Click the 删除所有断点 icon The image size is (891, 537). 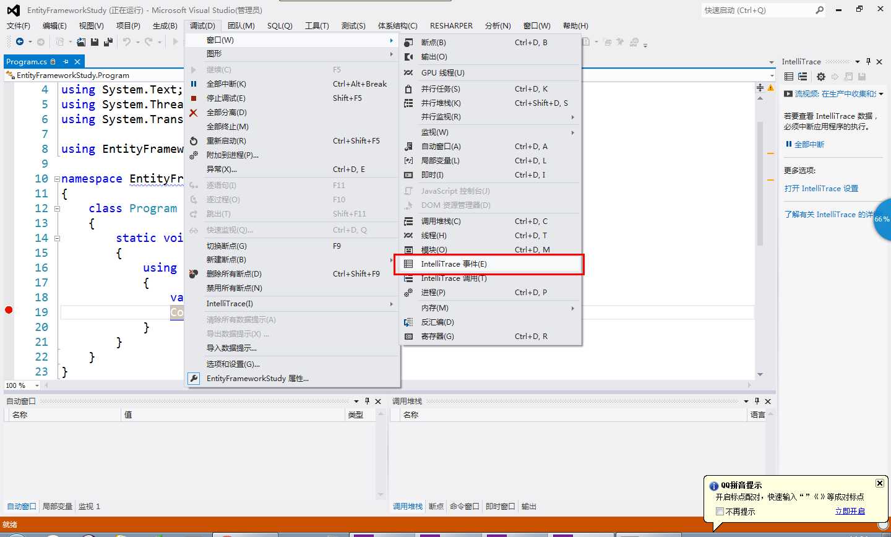pyautogui.click(x=194, y=274)
